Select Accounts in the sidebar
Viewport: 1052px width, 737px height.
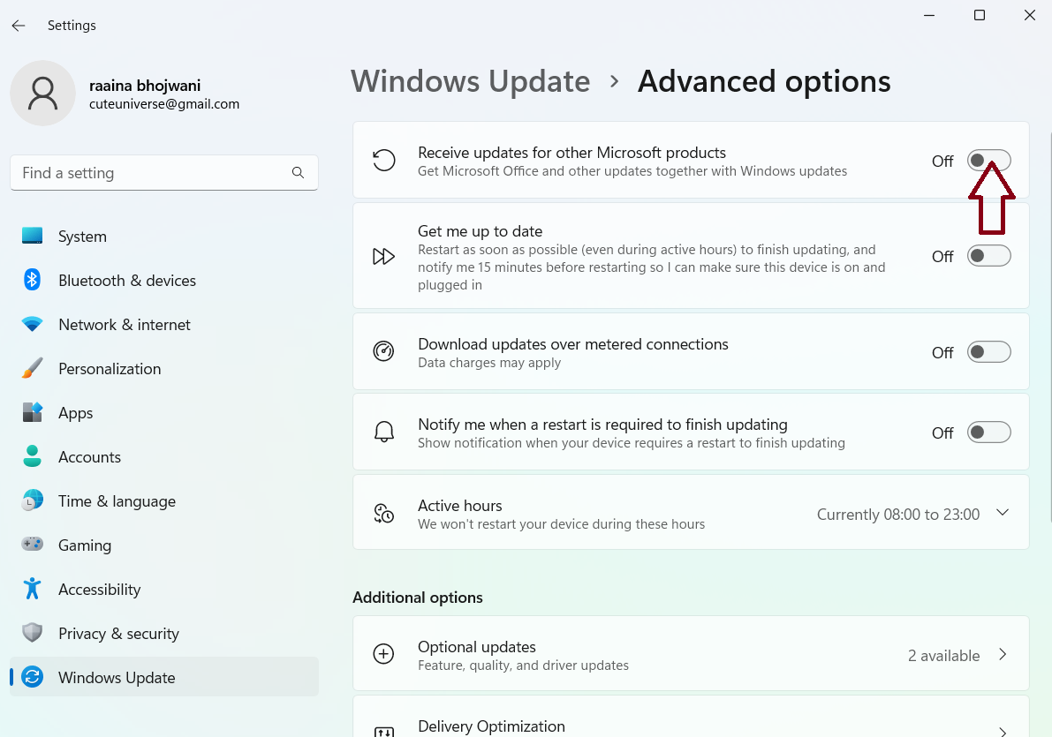(x=89, y=457)
